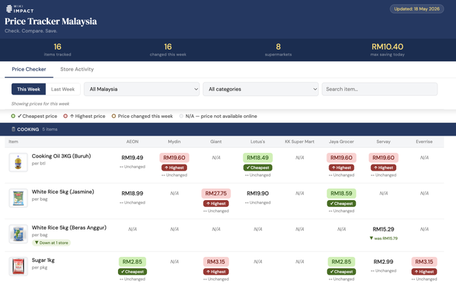Click the 16 items tracked stat
This screenshot has height=285, width=456.
click(x=58, y=50)
